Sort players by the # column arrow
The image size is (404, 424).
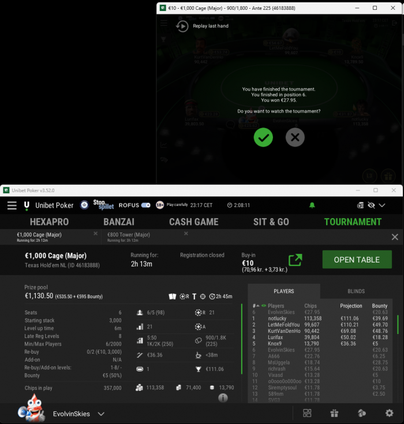(x=256, y=306)
